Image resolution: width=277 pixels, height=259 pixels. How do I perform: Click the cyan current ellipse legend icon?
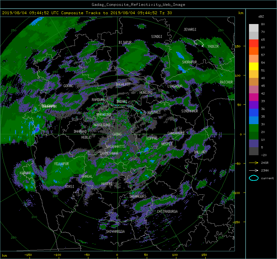(x=254, y=178)
